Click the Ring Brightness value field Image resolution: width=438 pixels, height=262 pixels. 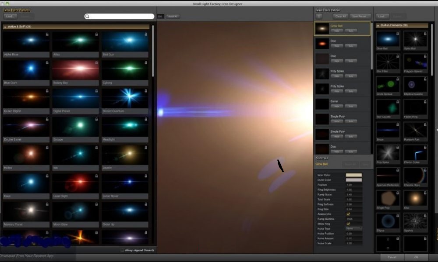tap(354, 190)
